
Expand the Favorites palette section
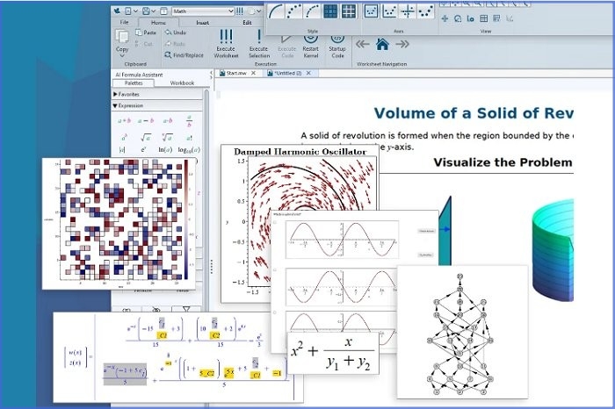115,94
